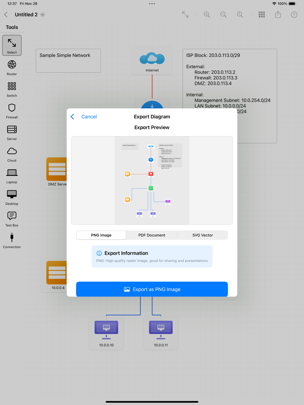Cancel the Export Diagram dialog
The width and height of the screenshot is (304, 405).
pos(89,117)
